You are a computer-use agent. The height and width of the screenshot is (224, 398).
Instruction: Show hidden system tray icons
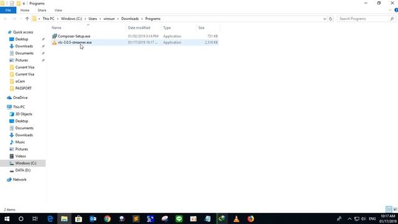click(x=349, y=218)
